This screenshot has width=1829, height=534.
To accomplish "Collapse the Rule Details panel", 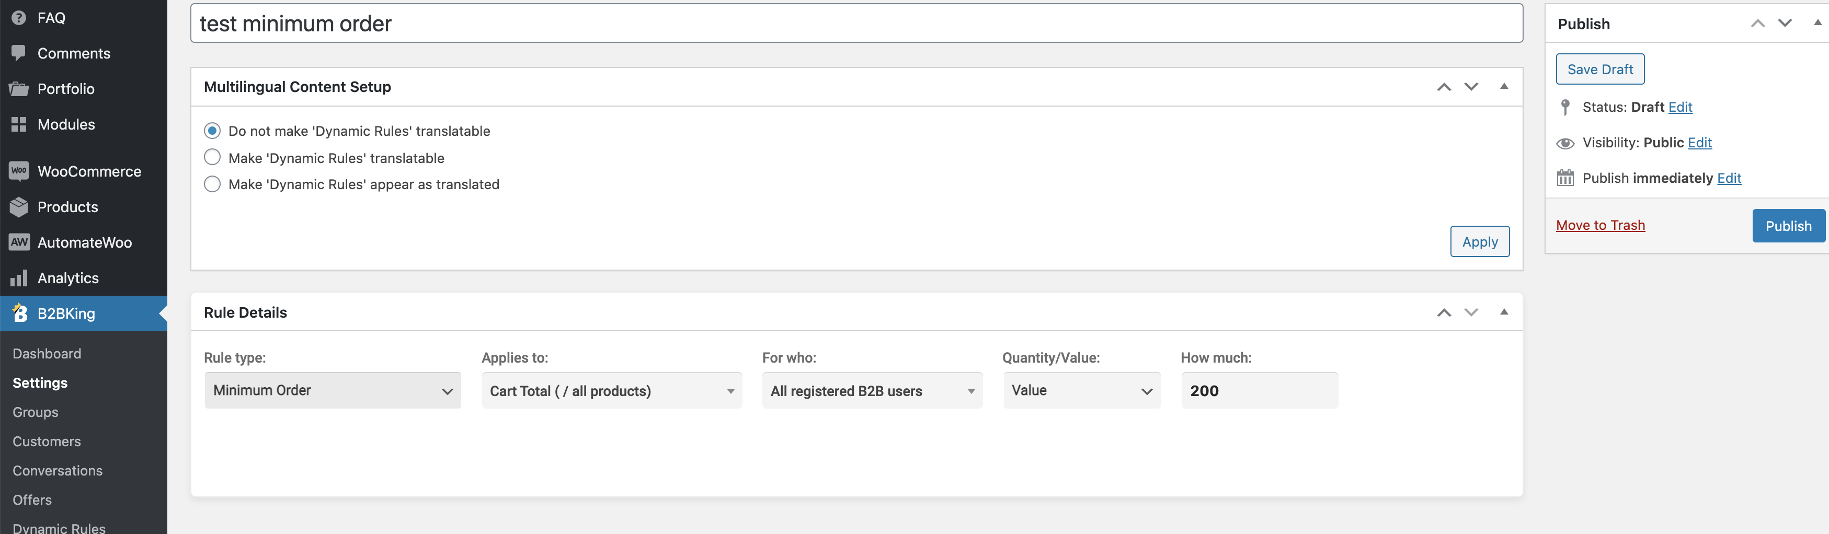I will point(1504,312).
